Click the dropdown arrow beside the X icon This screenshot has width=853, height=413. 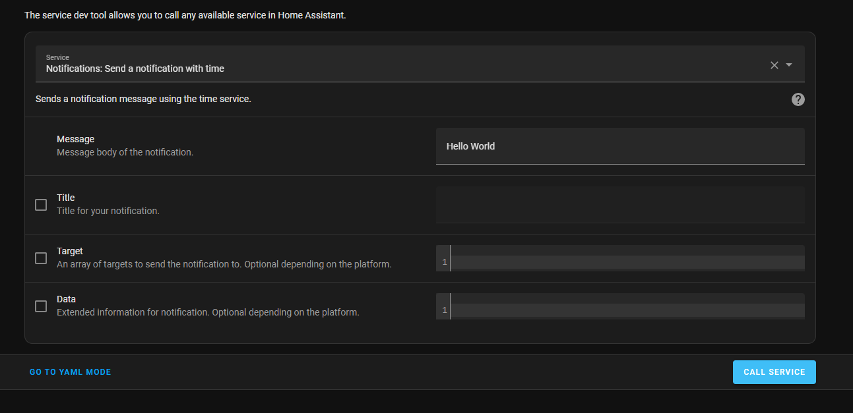(787, 65)
